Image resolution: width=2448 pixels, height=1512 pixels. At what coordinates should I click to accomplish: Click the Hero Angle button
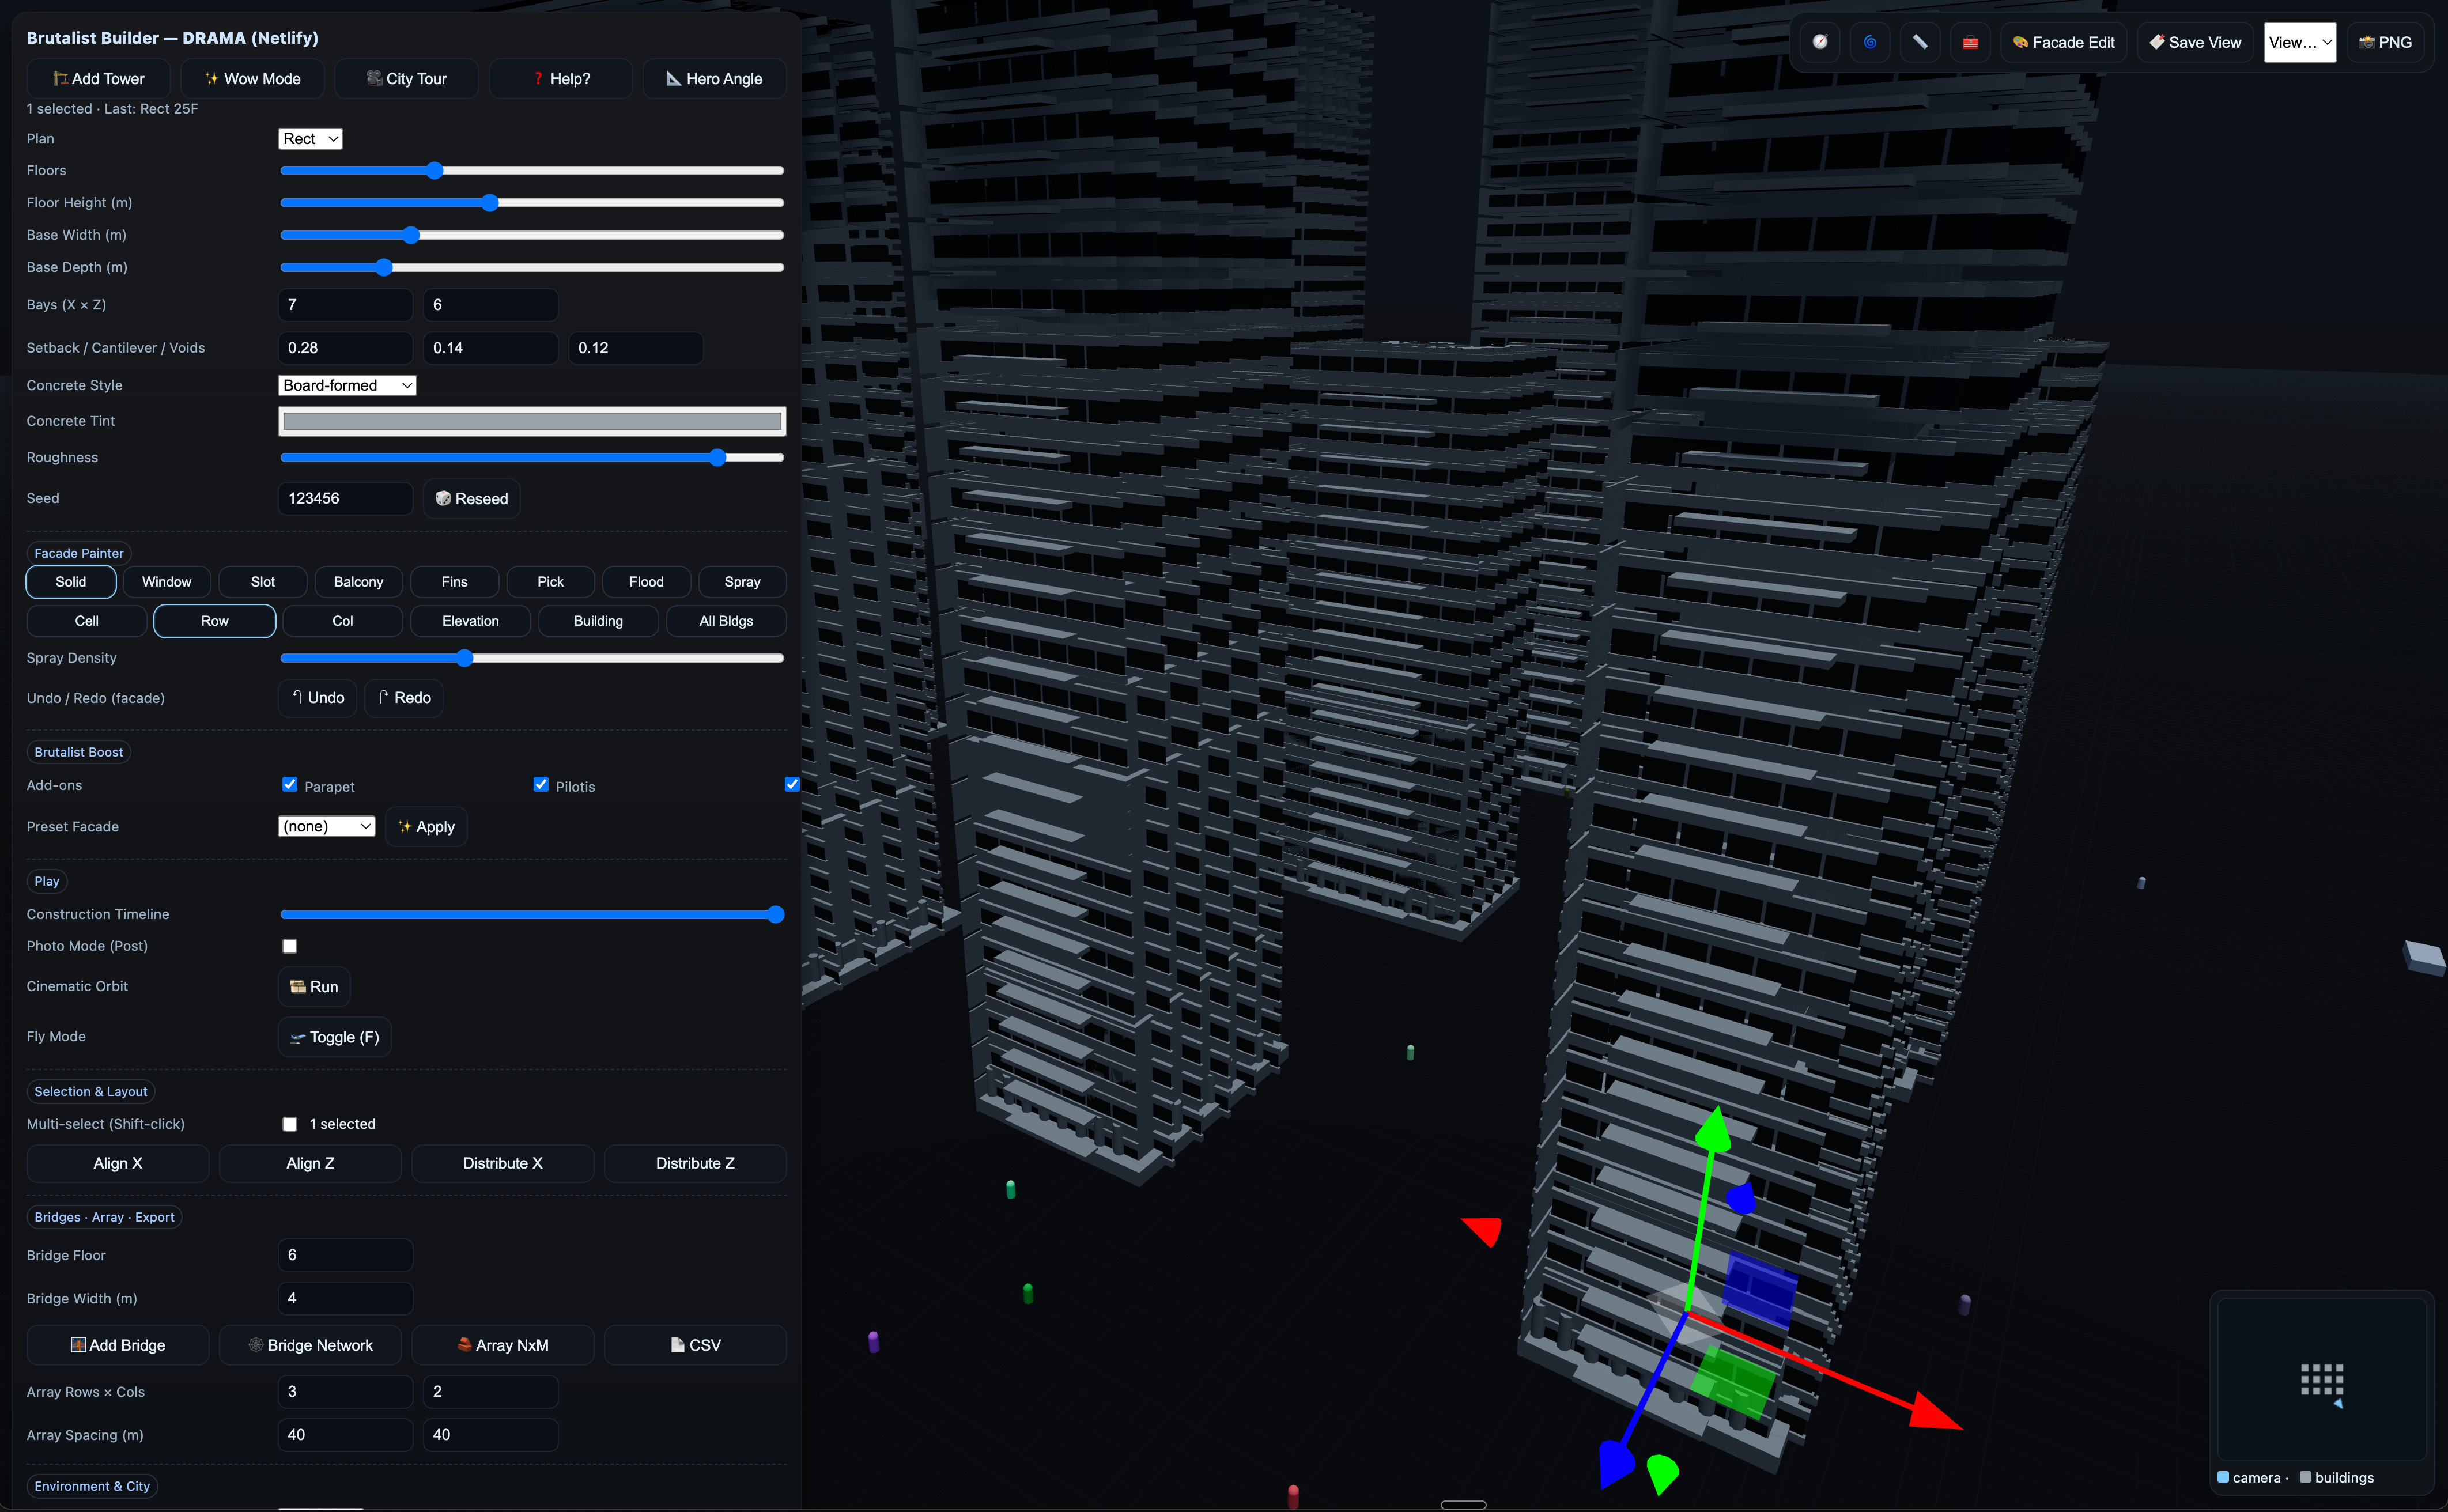[714, 79]
